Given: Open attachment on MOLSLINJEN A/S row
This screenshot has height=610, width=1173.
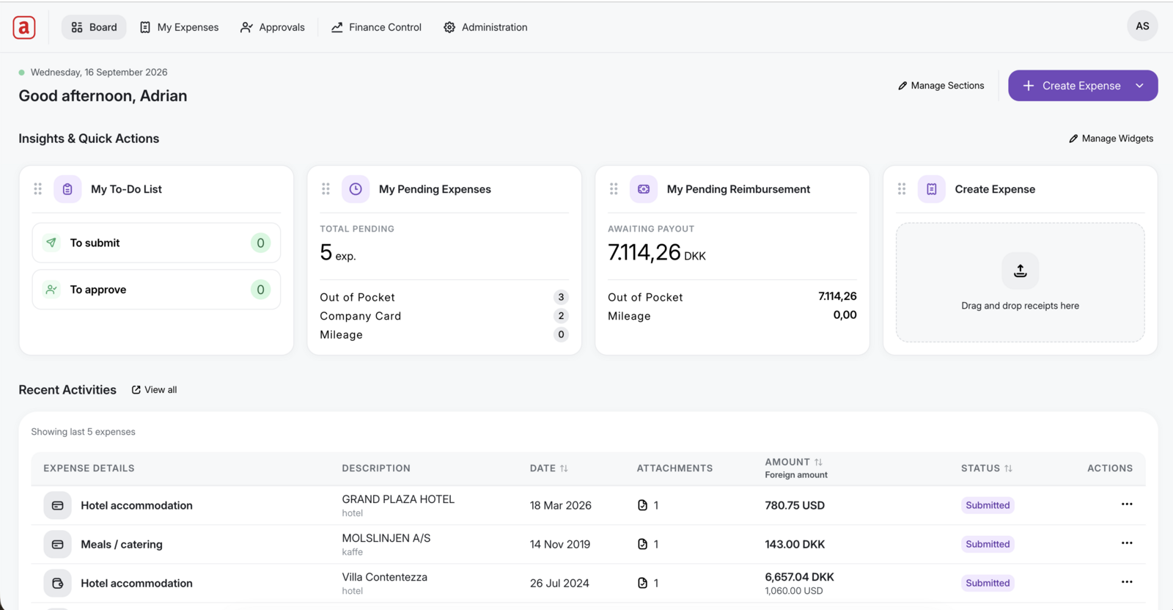Looking at the screenshot, I should (648, 544).
